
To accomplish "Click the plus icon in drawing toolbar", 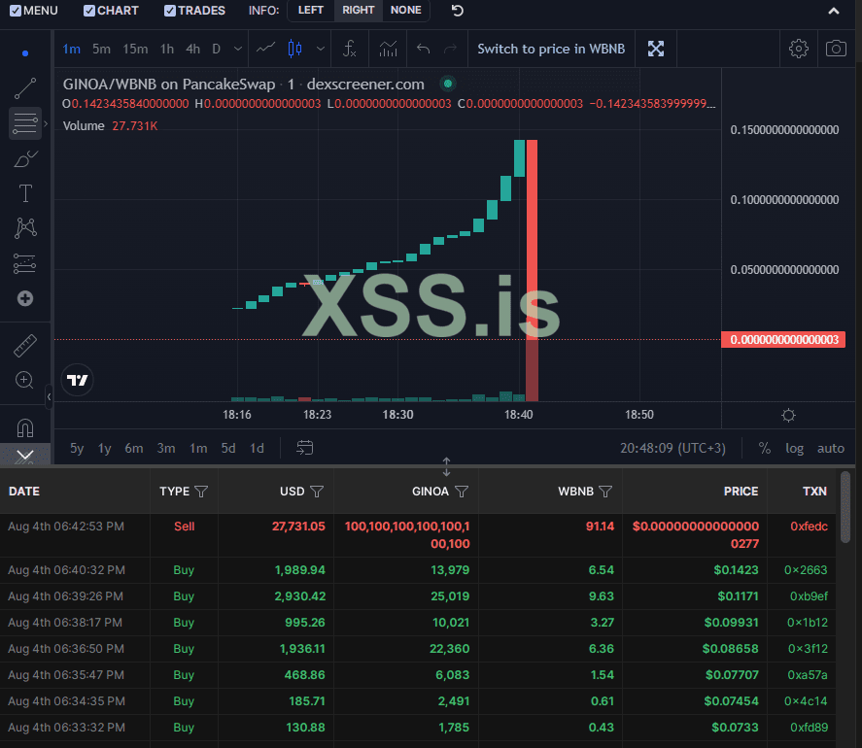I will [x=24, y=298].
